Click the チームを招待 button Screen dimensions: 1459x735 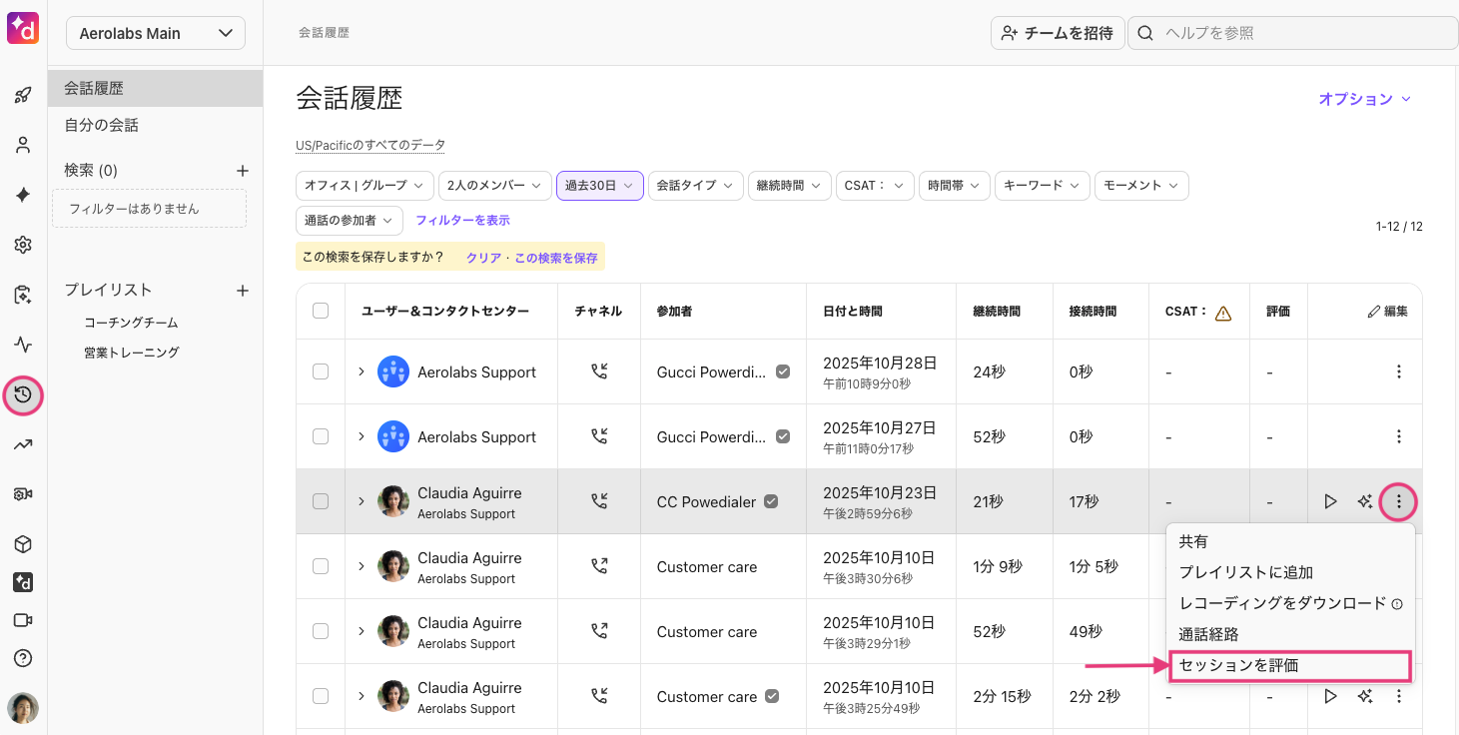[x=1058, y=33]
